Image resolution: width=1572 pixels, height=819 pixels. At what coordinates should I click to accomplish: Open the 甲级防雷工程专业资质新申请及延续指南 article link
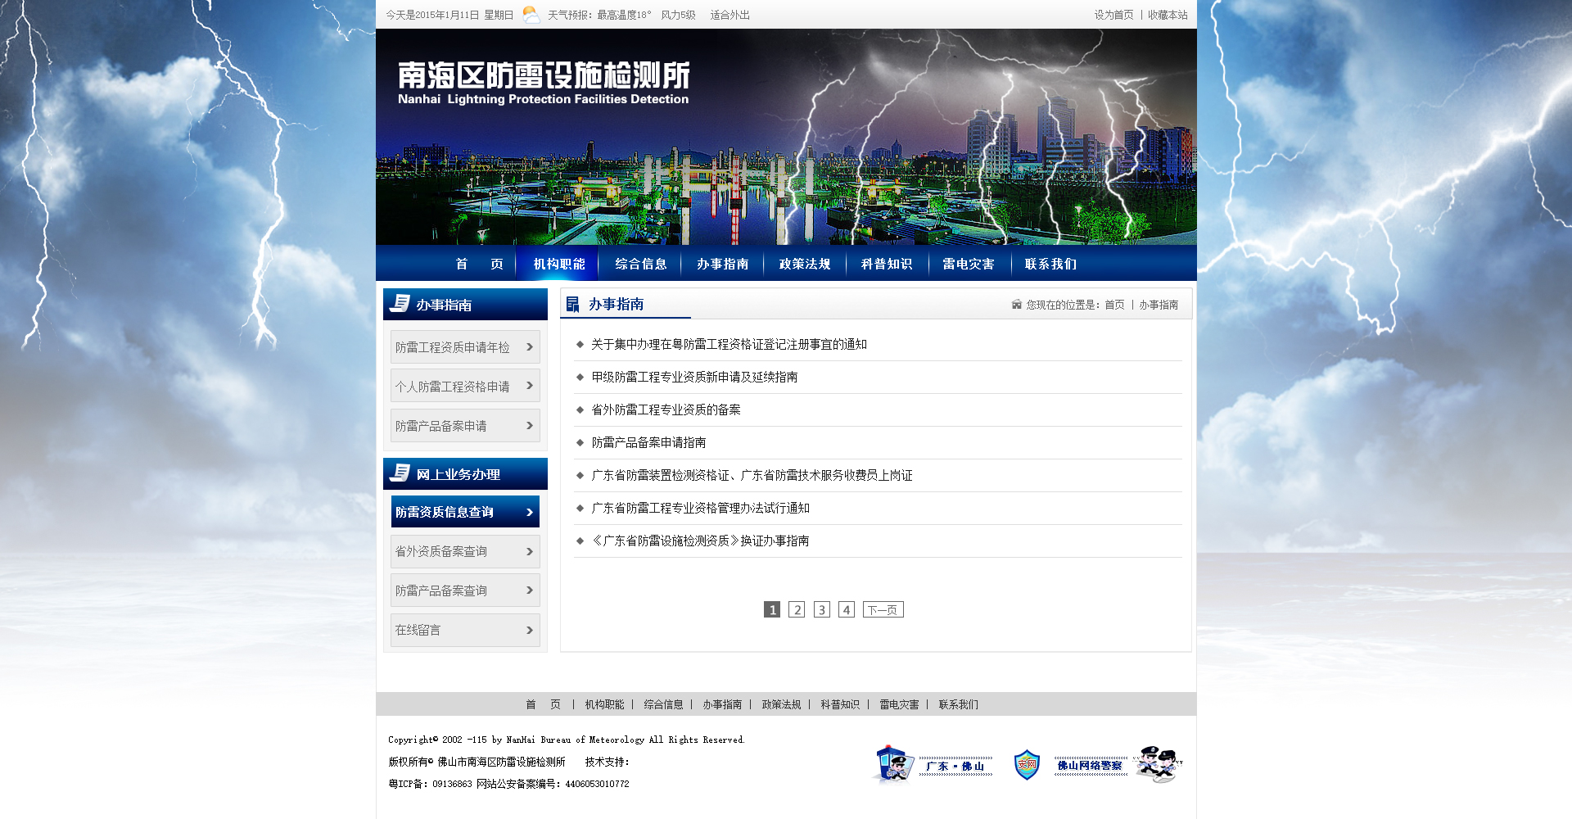click(694, 377)
